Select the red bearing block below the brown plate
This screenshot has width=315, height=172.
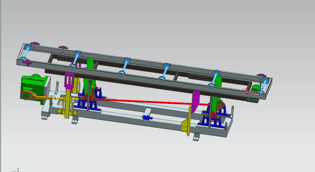(x=212, y=115)
